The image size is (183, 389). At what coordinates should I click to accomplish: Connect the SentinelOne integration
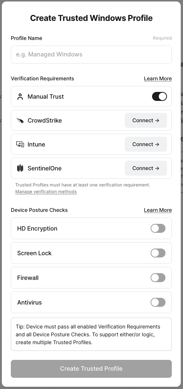point(146,168)
